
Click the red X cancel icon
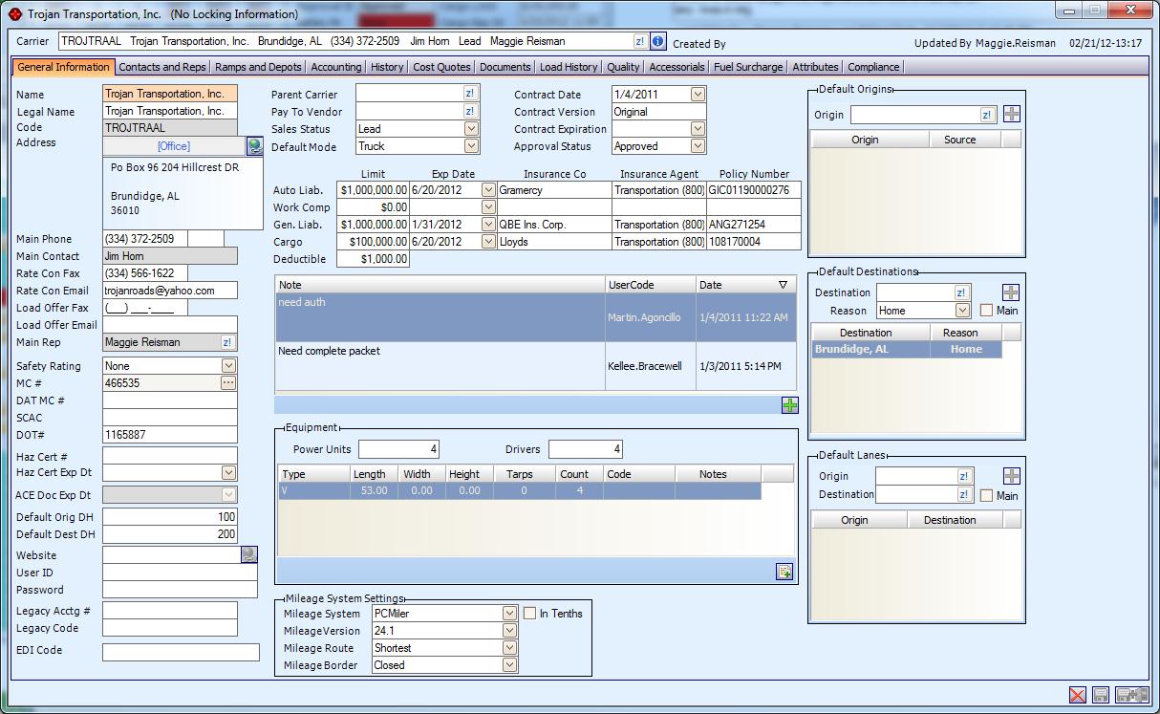pos(1077,696)
